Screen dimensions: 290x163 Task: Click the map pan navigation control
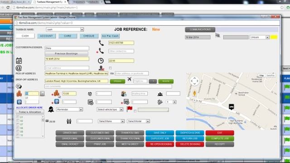[x=194, y=81]
